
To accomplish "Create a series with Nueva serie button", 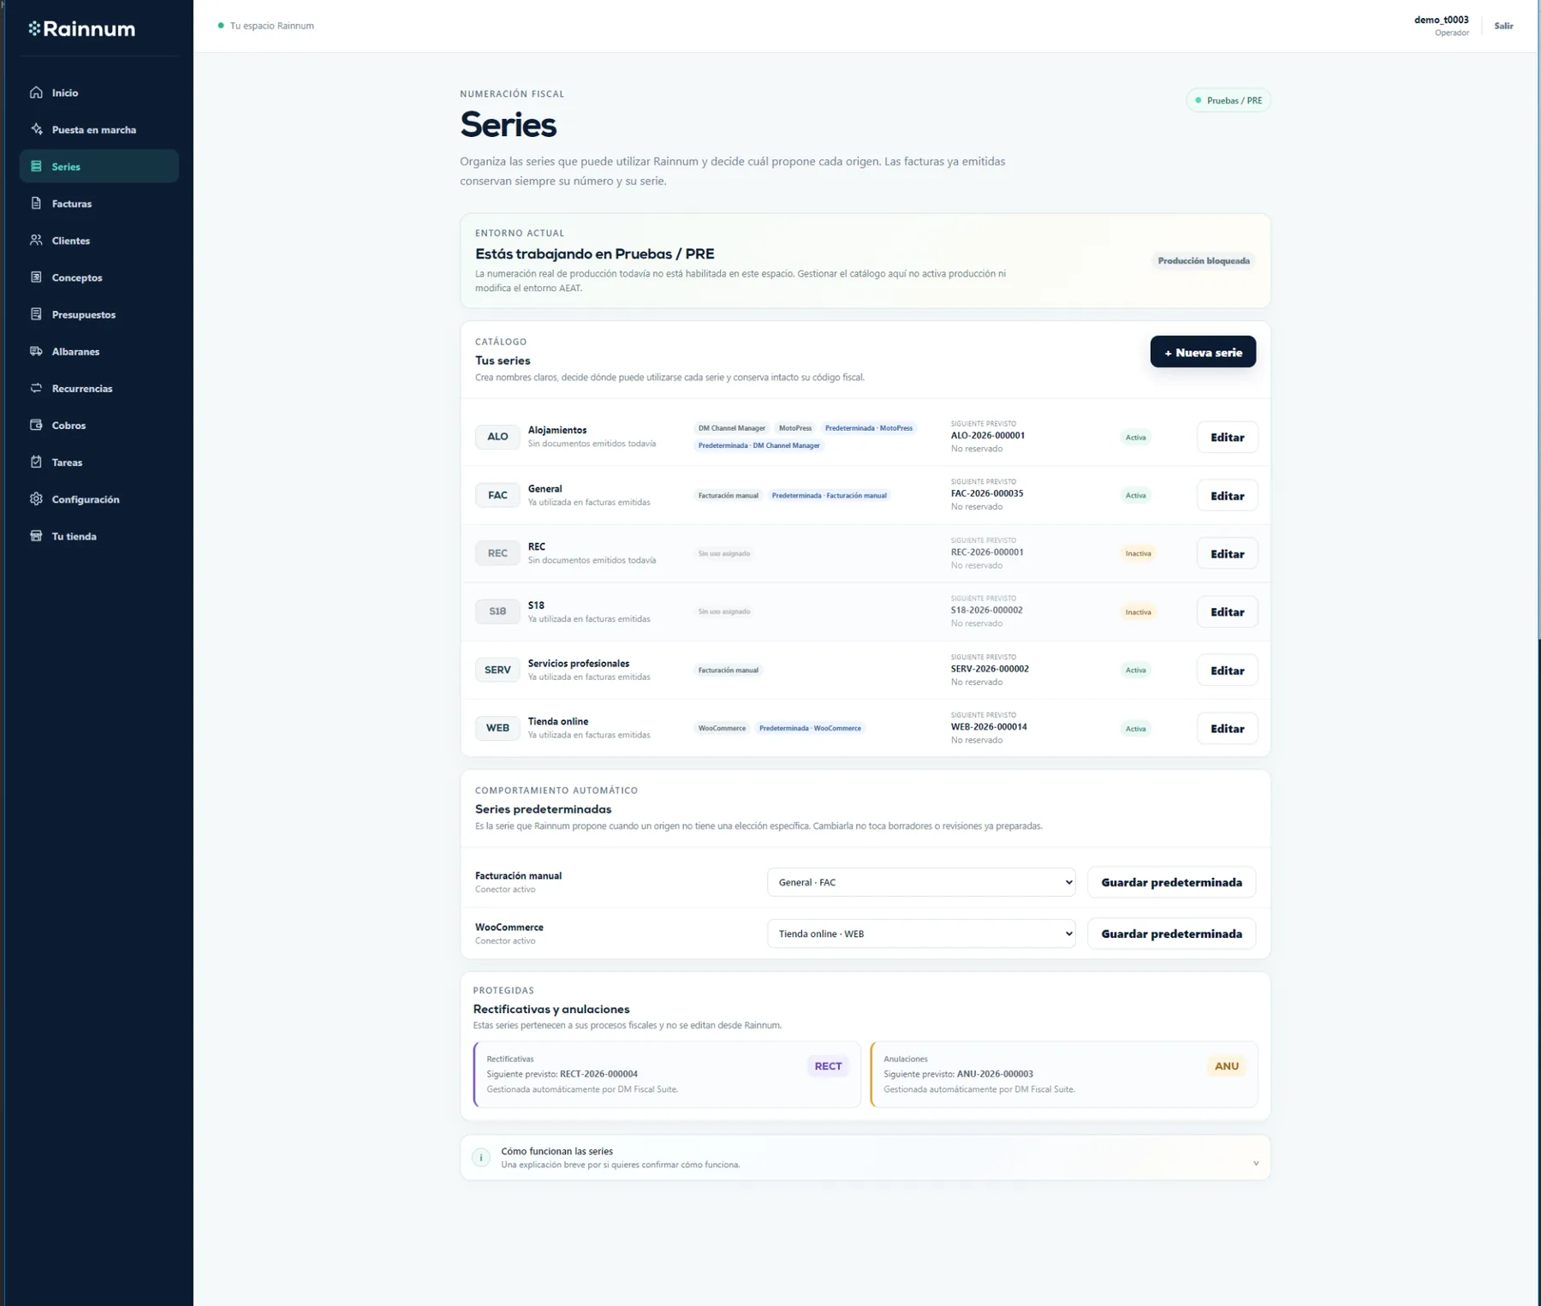I will [x=1203, y=352].
